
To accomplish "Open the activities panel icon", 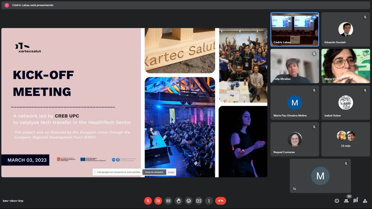I will (365, 201).
